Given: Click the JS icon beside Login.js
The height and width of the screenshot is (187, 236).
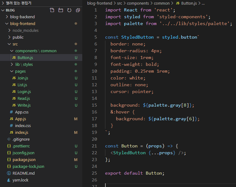Looking at the screenshot, I should pos(14,91).
